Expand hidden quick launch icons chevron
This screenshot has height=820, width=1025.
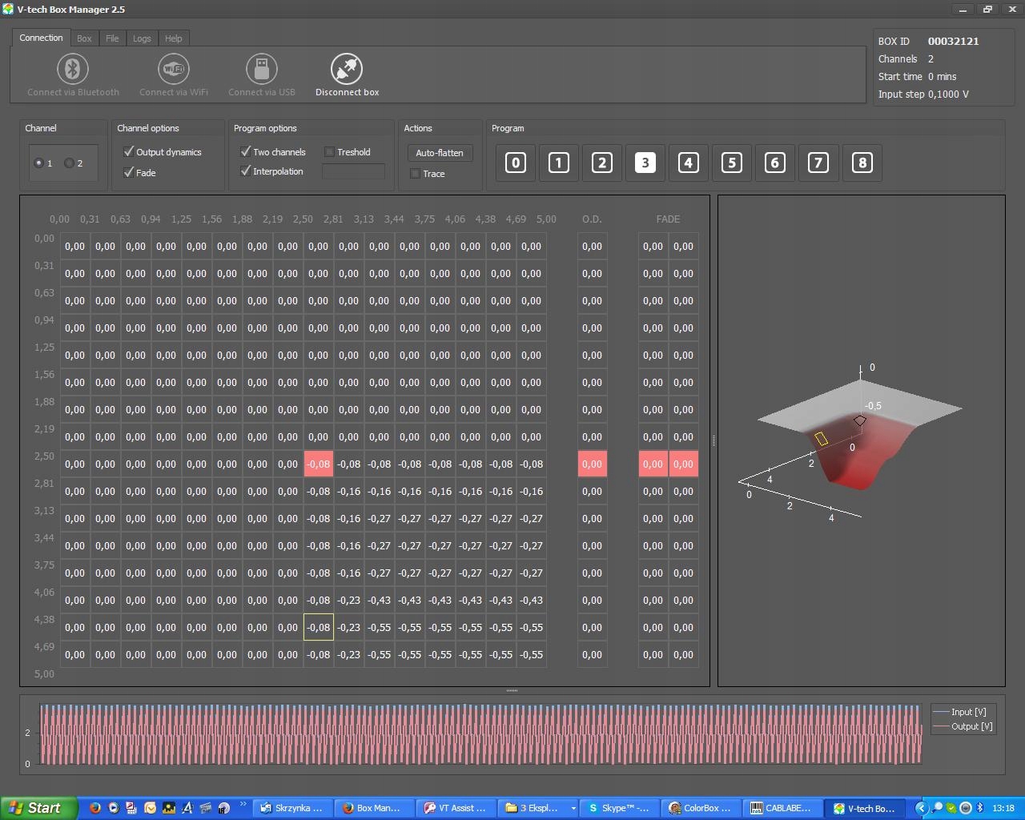[x=243, y=805]
